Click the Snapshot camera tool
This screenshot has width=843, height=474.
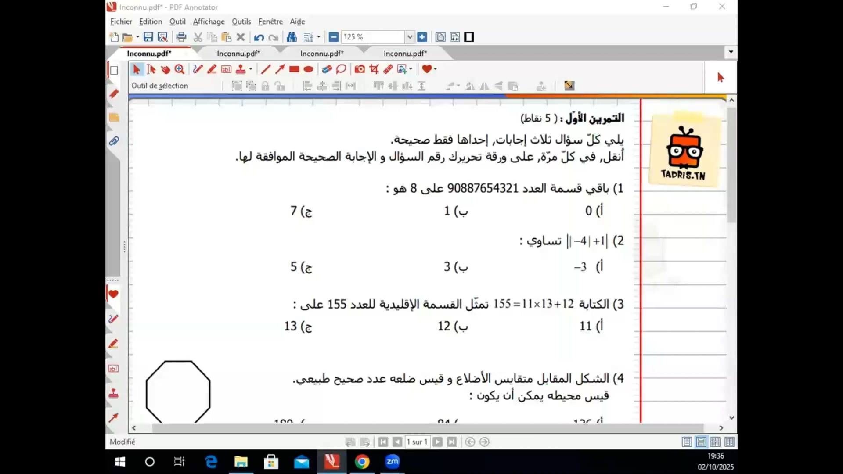(x=360, y=69)
